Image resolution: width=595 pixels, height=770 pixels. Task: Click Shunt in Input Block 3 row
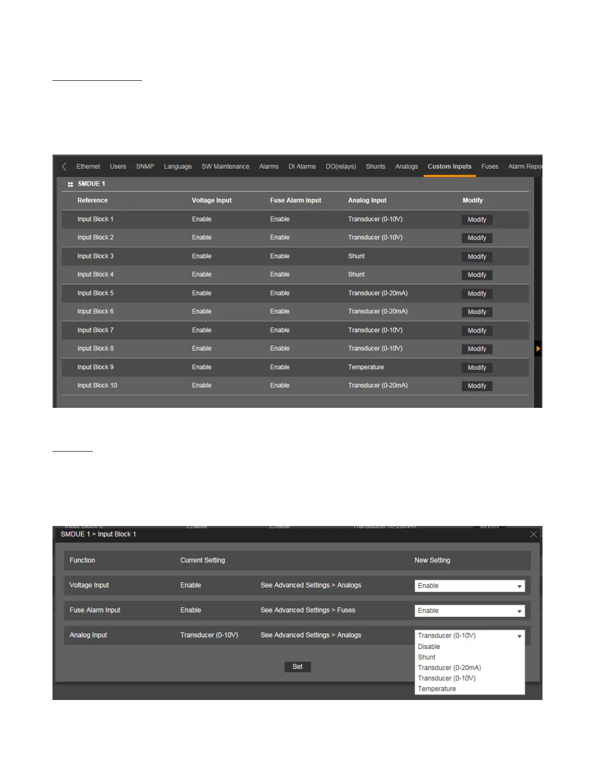click(x=356, y=256)
